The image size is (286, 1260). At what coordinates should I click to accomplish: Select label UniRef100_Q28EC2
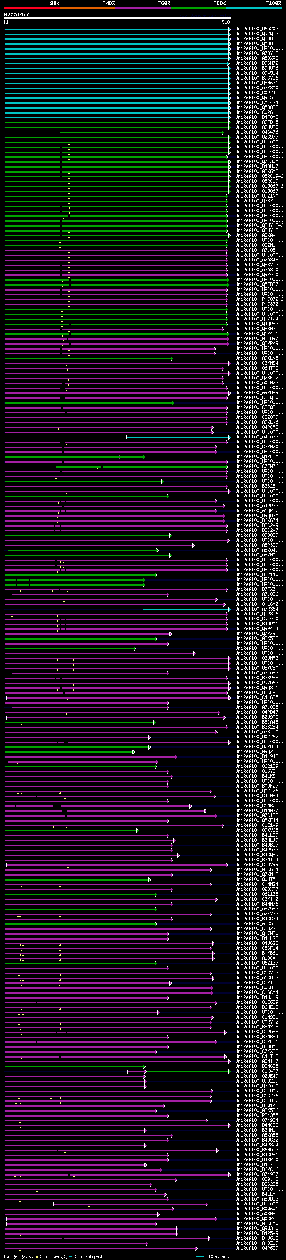pyautogui.click(x=256, y=378)
